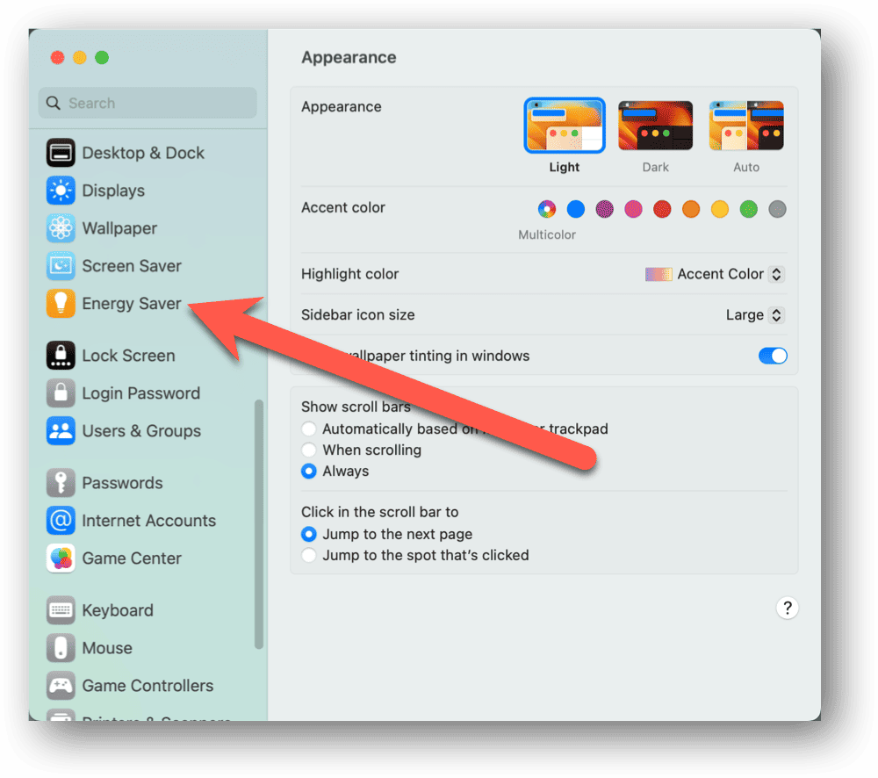Click the Search field in sidebar

pos(148,103)
